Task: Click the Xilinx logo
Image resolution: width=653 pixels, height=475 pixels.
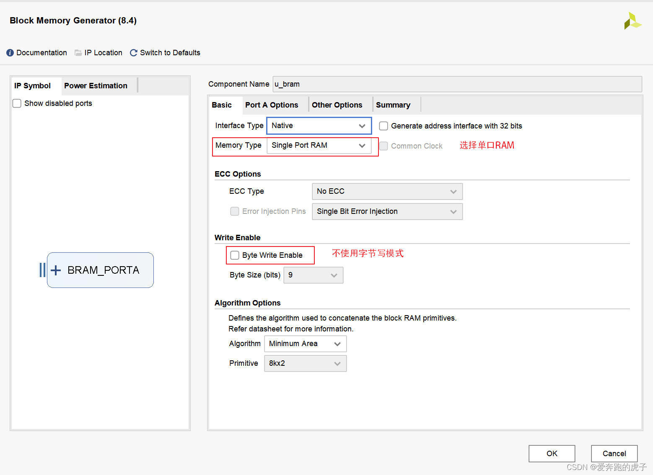Action: pyautogui.click(x=633, y=20)
